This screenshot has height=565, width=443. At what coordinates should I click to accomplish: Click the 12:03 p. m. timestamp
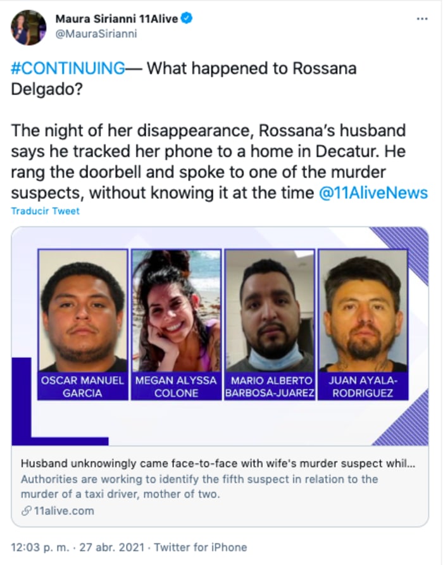(x=40, y=547)
